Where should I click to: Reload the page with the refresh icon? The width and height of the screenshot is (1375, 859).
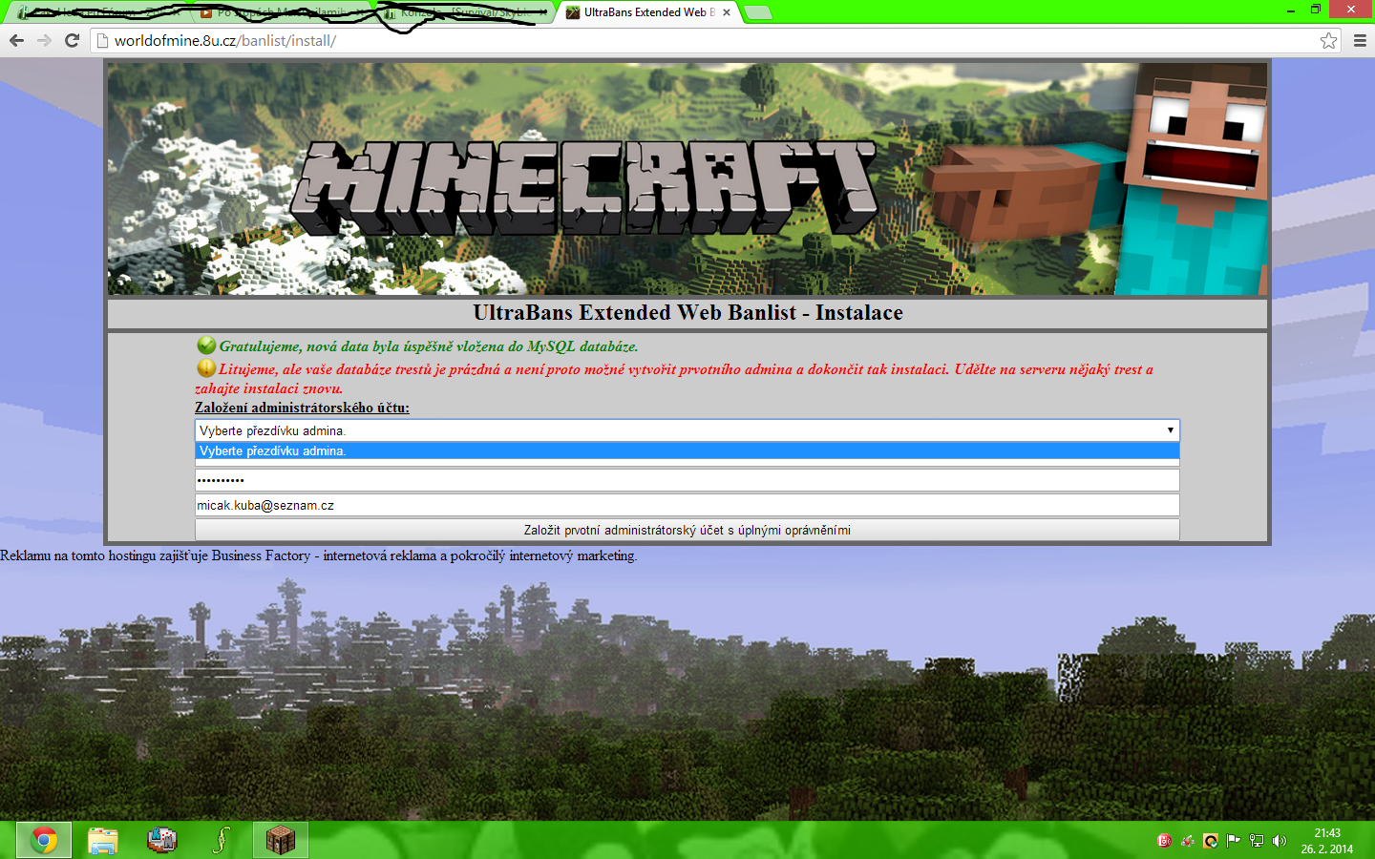tap(72, 40)
